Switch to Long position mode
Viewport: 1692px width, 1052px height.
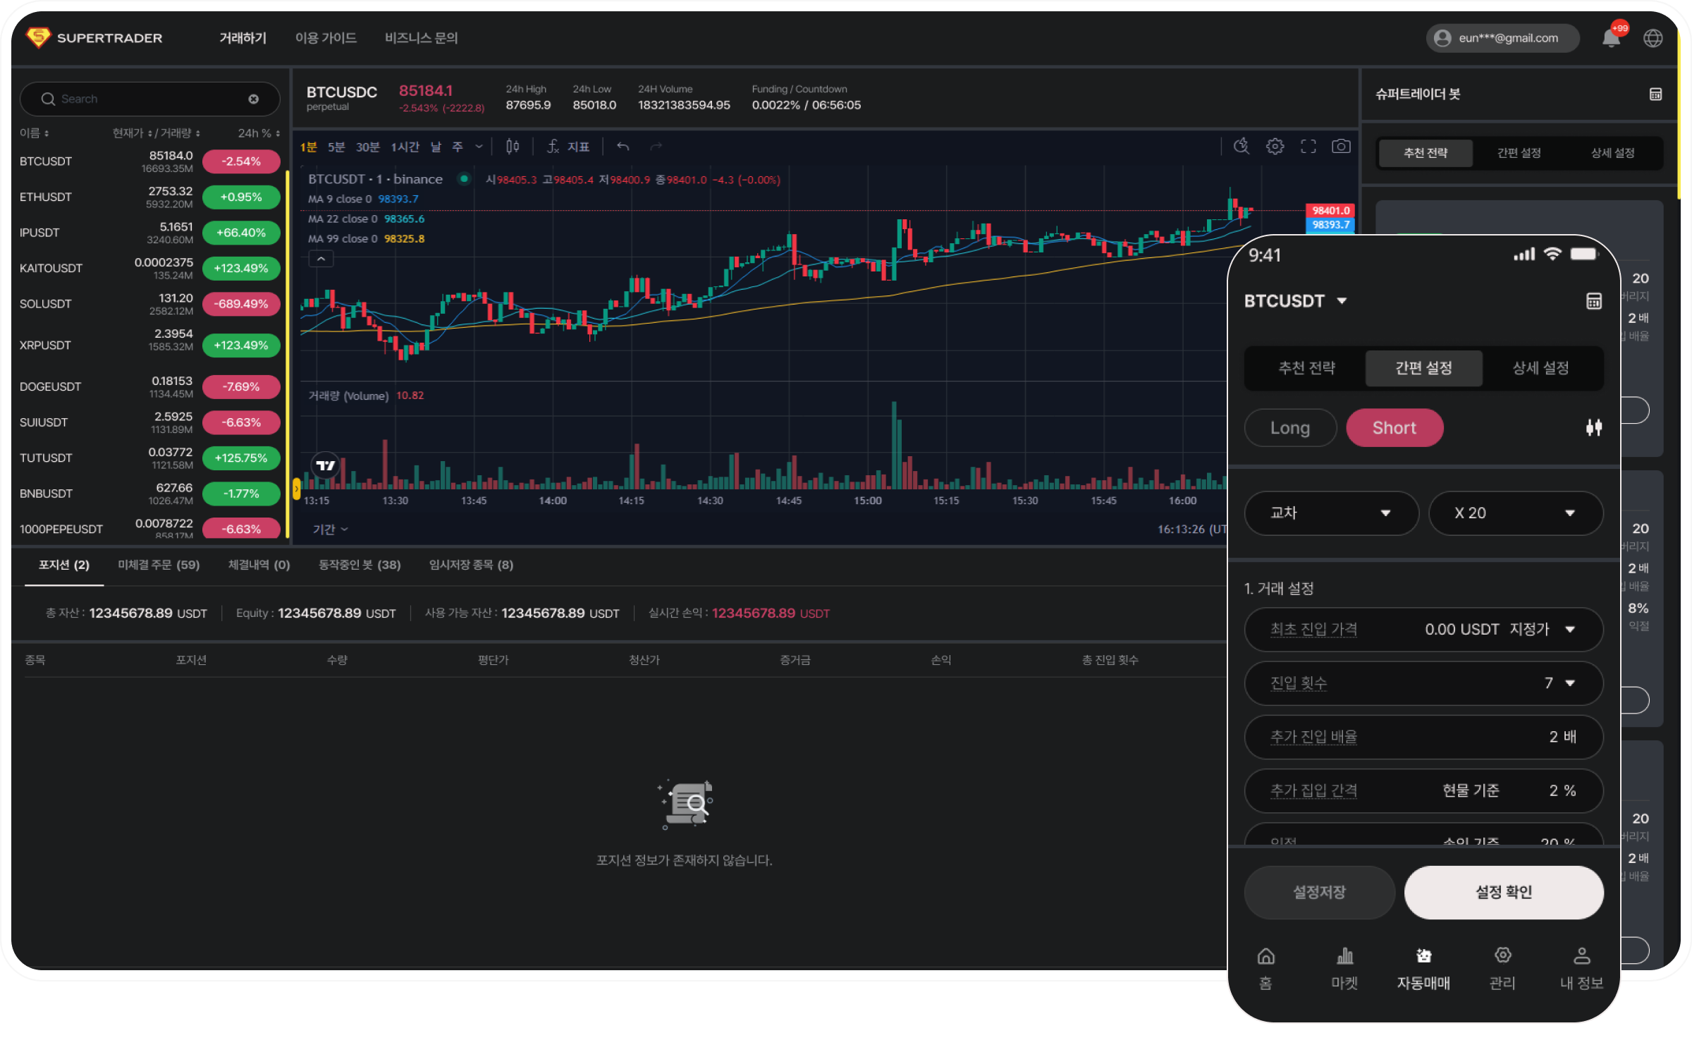pyautogui.click(x=1289, y=427)
